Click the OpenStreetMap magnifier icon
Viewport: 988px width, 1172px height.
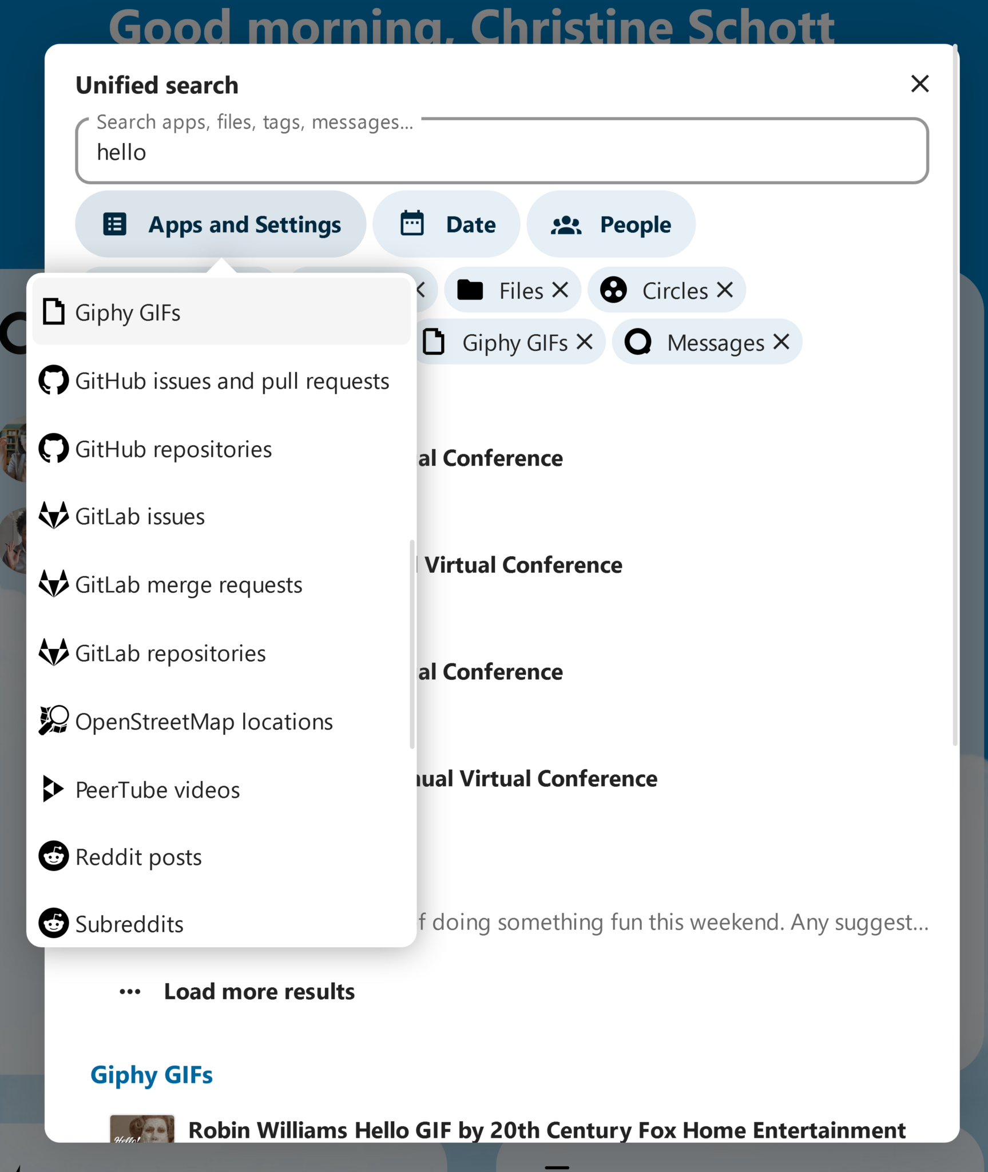coord(53,721)
